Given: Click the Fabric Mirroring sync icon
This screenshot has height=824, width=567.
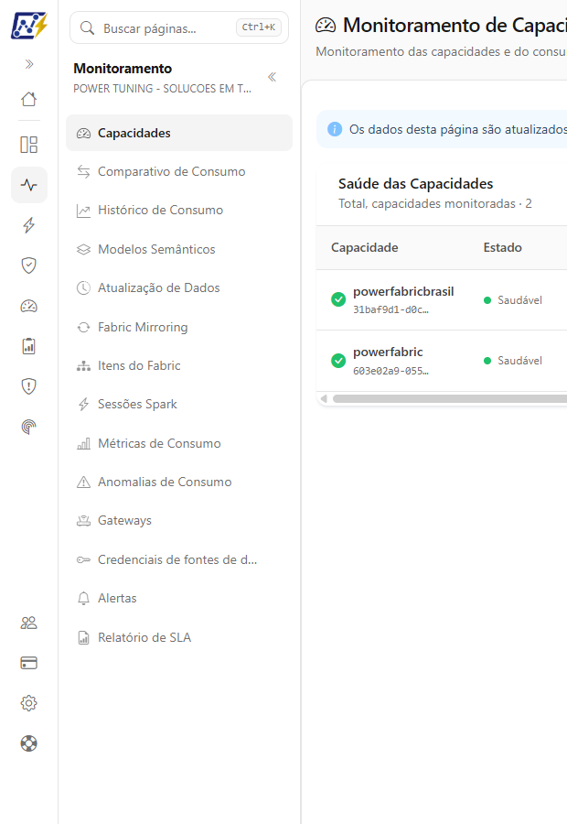Looking at the screenshot, I should click(x=83, y=327).
